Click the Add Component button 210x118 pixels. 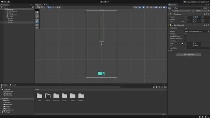pos(189,55)
